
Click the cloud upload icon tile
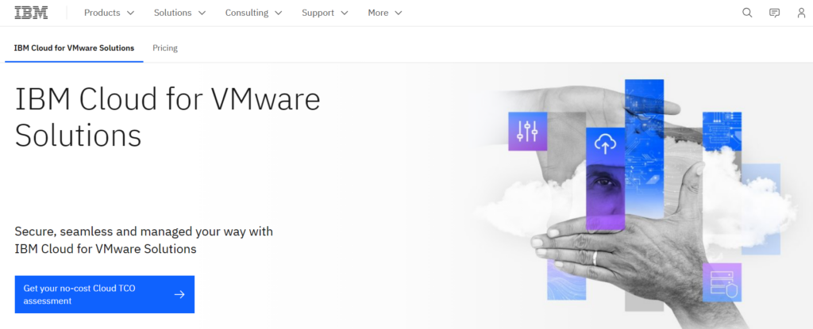click(605, 144)
